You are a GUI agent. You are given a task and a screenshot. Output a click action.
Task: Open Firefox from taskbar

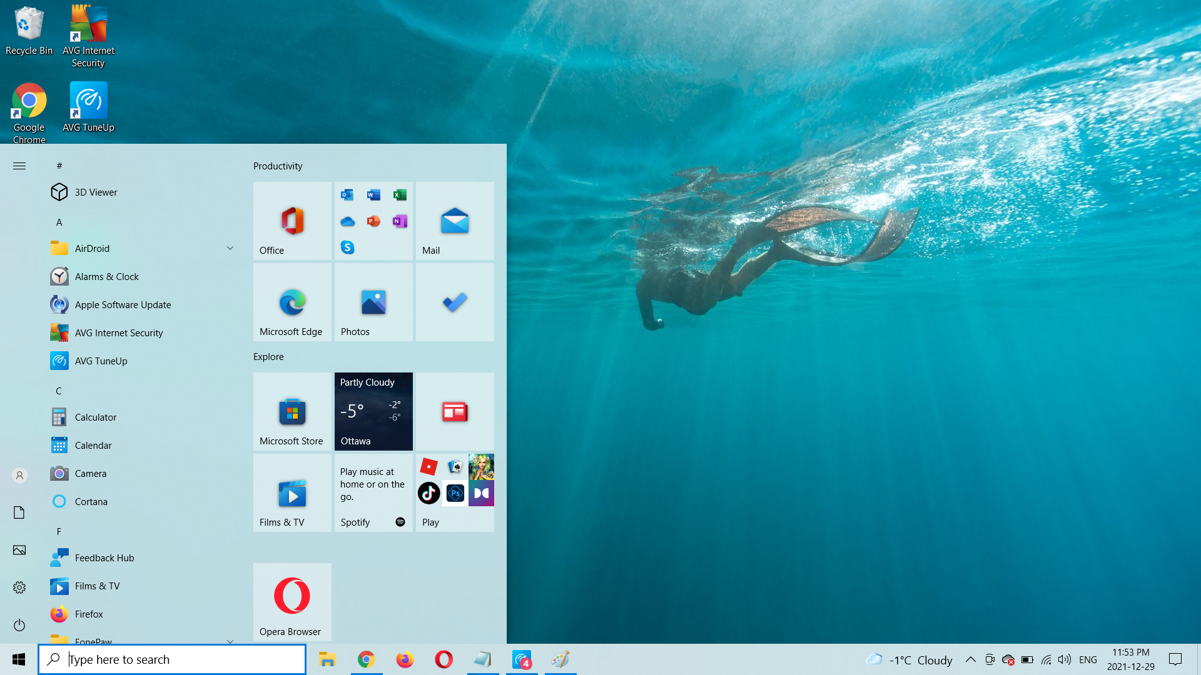(405, 659)
